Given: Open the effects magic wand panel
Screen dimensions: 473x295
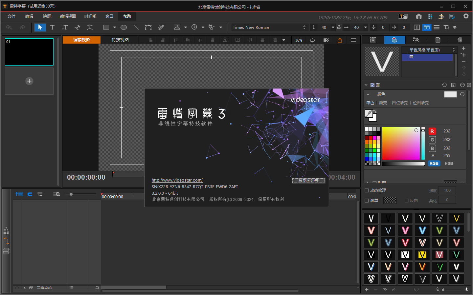Looking at the screenshot, I should click(416, 40).
